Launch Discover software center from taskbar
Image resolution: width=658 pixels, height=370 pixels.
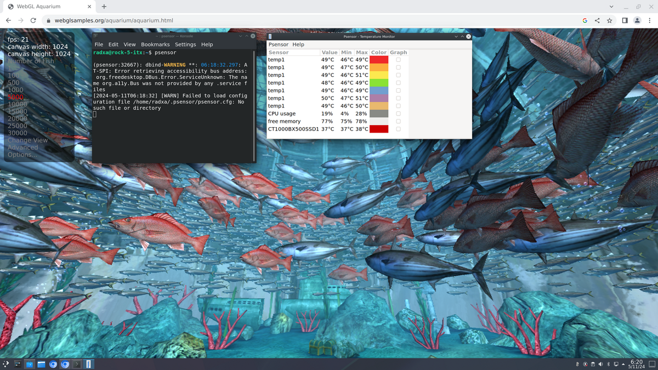(30, 364)
